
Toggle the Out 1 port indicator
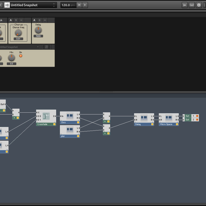pyautogui.click(x=197, y=116)
